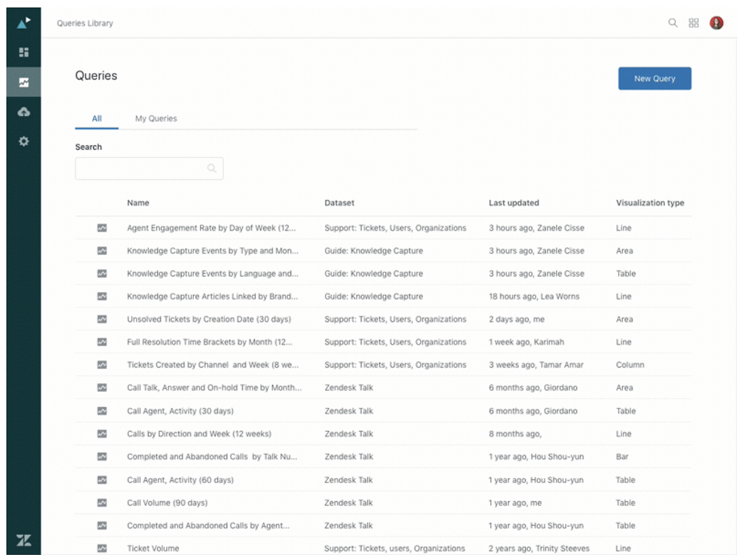Sort by the Last updated column header
This screenshot has width=738, height=556.
pos(514,203)
